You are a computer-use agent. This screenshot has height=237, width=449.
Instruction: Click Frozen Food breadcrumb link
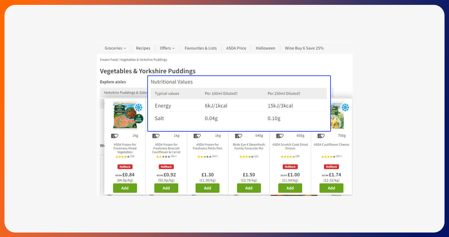click(109, 60)
